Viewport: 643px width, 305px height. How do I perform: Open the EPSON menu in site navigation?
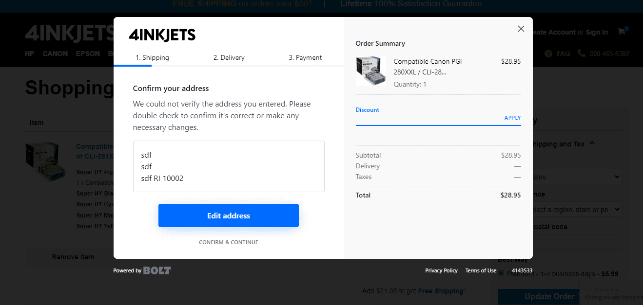click(88, 54)
